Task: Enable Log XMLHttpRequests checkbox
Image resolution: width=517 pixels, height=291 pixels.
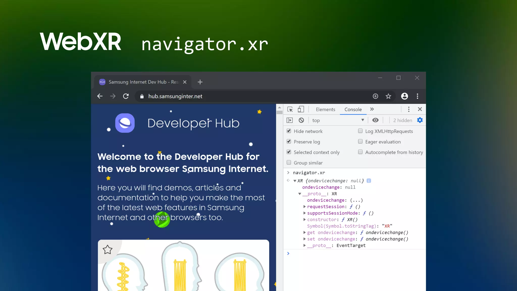Action: (x=360, y=131)
